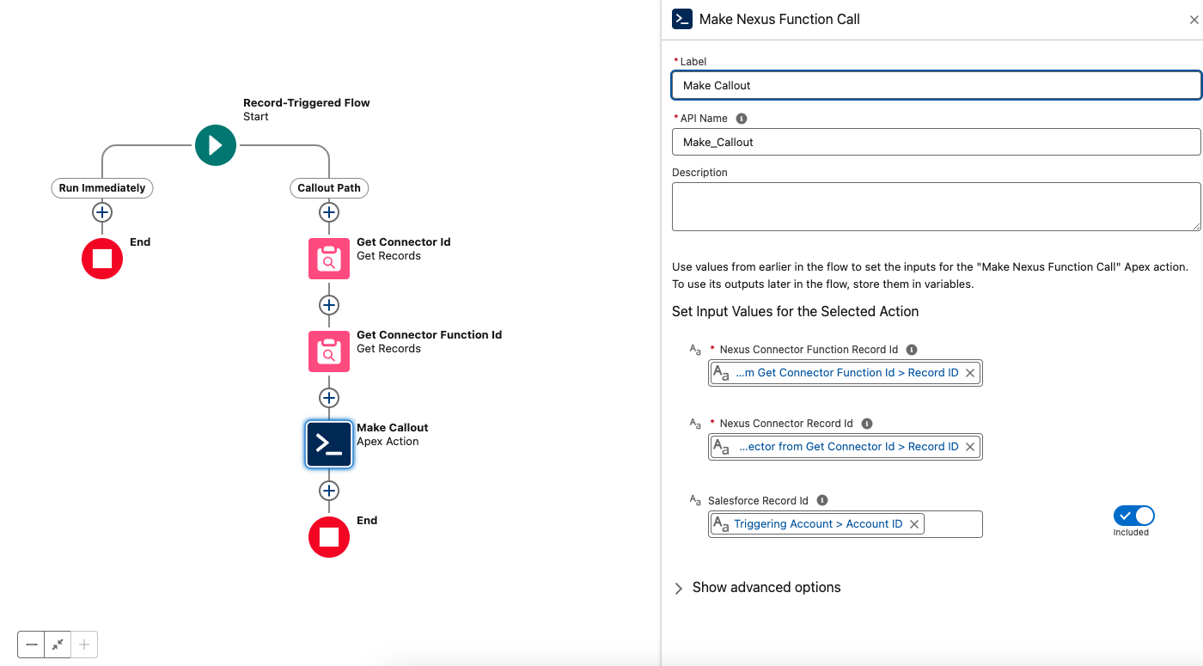The width and height of the screenshot is (1203, 666).
Task: Fit the flow to the canvas view
Action: (58, 645)
